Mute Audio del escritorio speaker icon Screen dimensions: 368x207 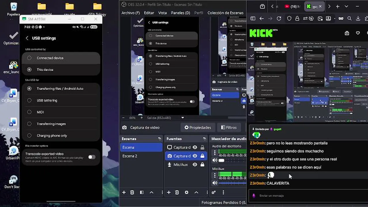(215, 160)
